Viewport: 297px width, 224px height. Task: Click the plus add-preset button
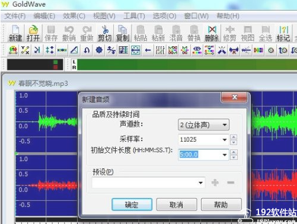coord(215,183)
